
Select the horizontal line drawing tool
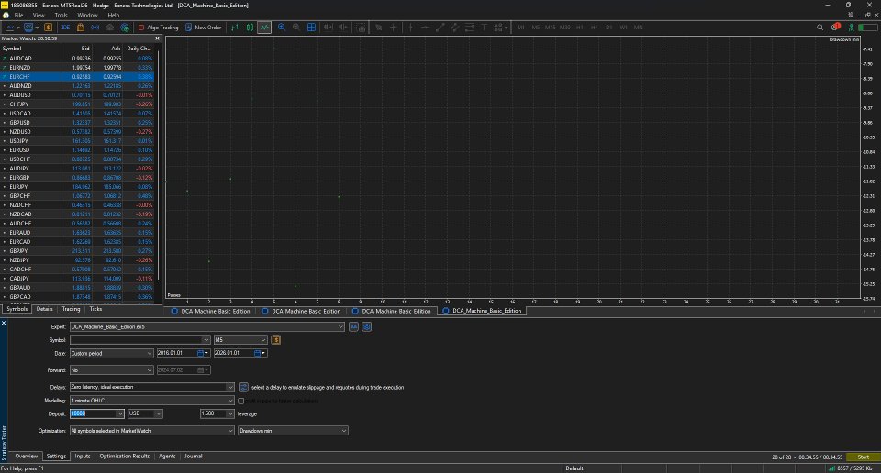click(x=425, y=27)
